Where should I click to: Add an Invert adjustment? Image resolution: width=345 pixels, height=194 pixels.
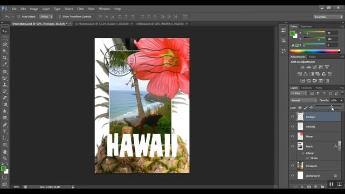click(x=303, y=81)
